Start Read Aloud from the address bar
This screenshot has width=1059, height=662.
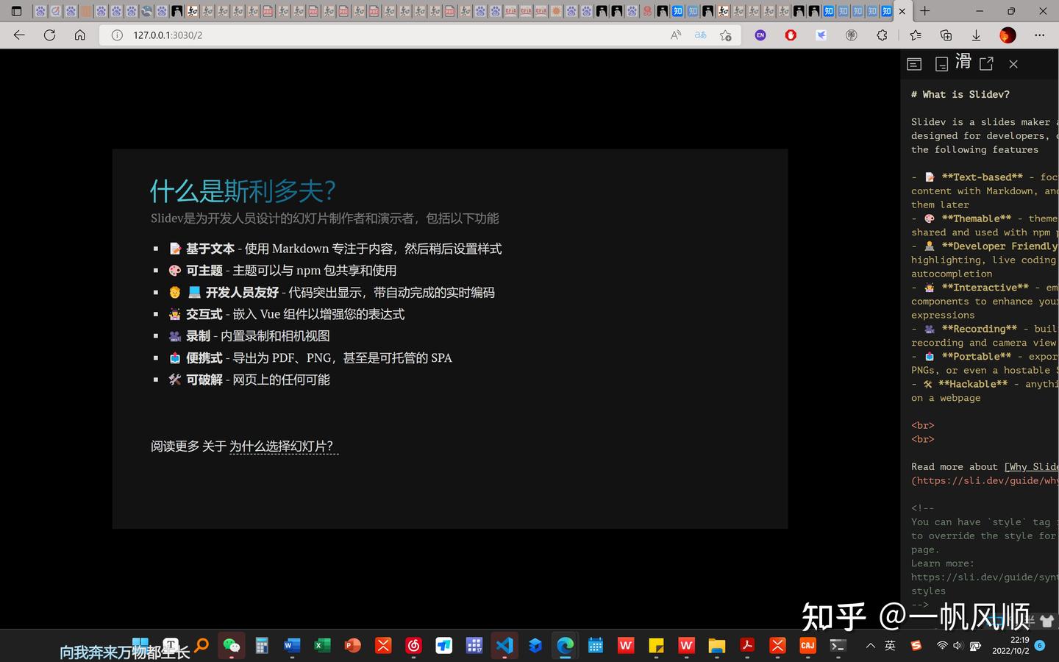click(x=674, y=35)
